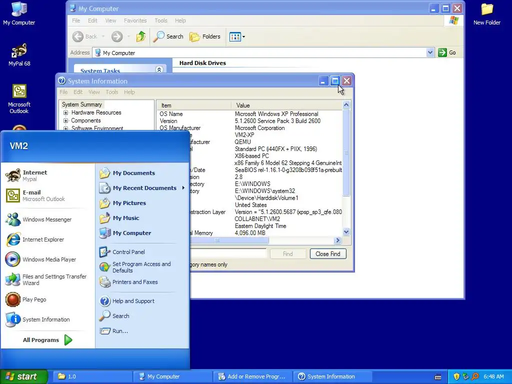The height and width of the screenshot is (384, 512).
Task: Click Close Find button
Action: tap(328, 254)
